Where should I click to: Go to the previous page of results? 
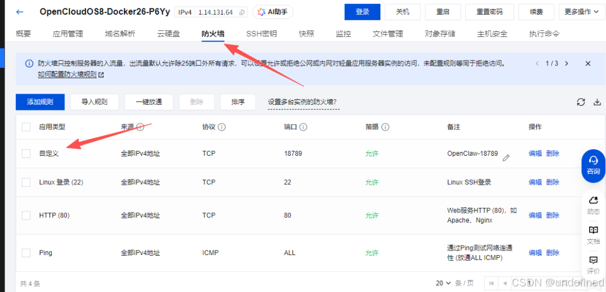505,283
